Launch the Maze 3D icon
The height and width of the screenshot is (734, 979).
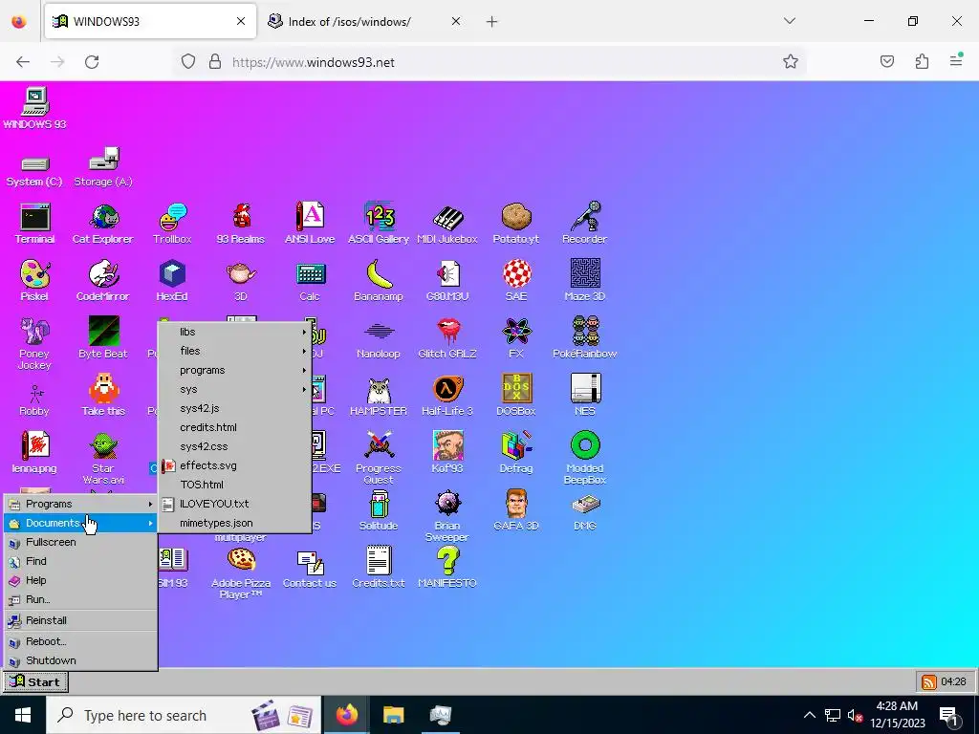point(585,280)
